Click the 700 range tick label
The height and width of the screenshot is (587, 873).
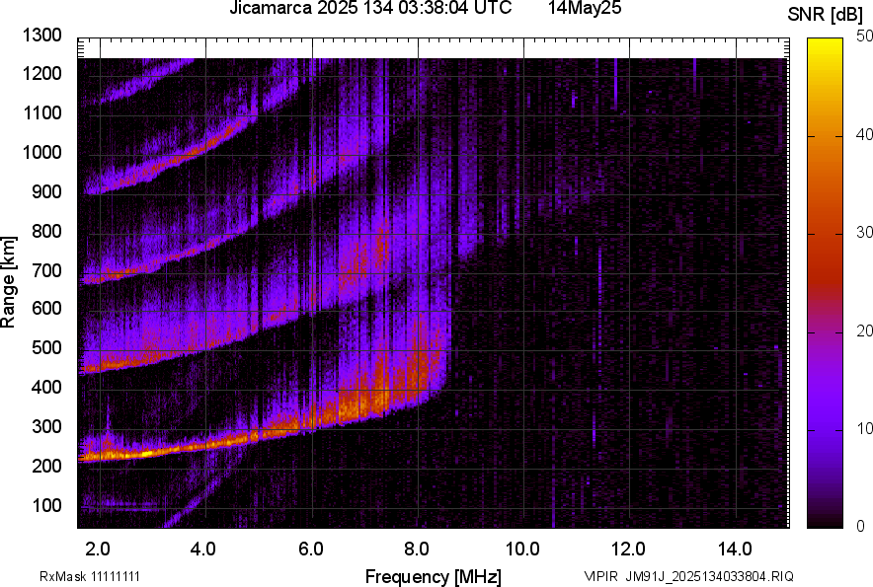pos(46,270)
